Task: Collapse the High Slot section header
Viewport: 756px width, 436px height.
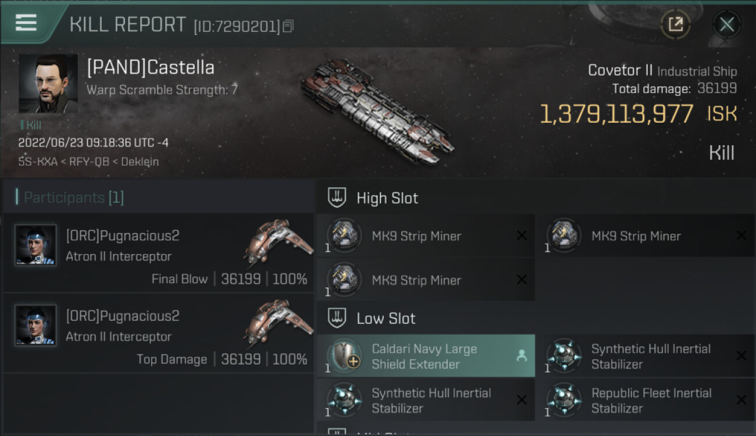Action: click(387, 198)
